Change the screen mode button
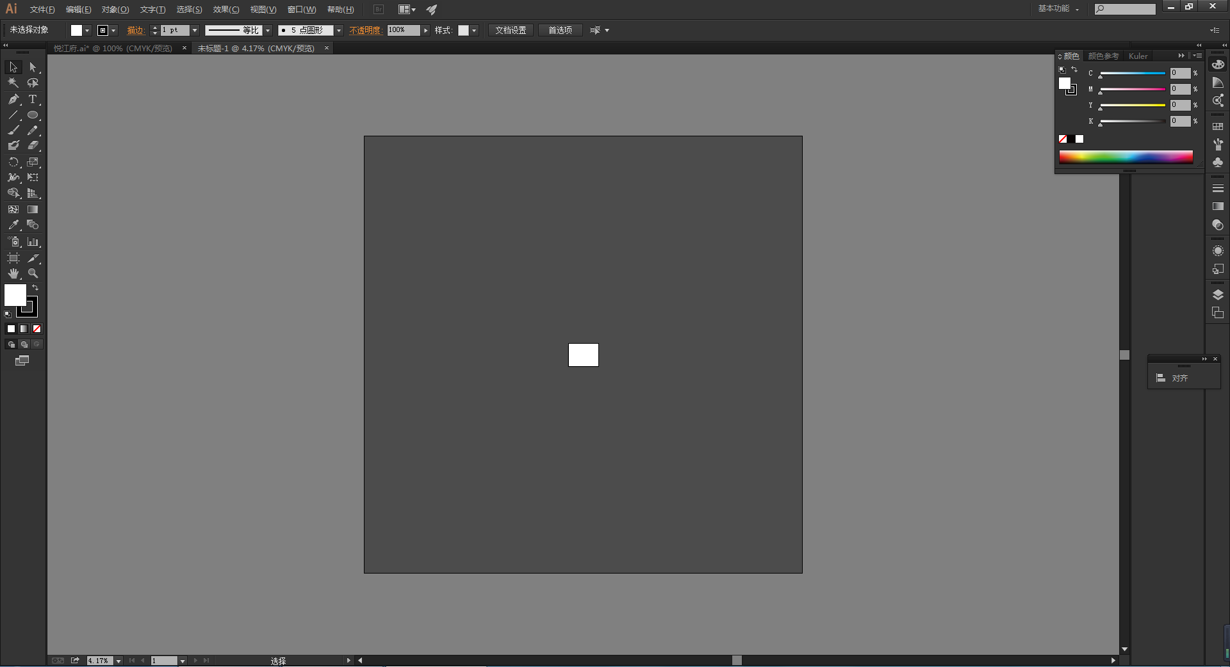 pyautogui.click(x=22, y=361)
